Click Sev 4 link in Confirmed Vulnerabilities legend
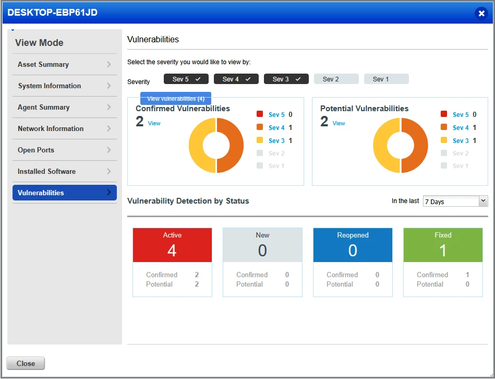Viewport: 495px width, 379px height. tap(276, 127)
